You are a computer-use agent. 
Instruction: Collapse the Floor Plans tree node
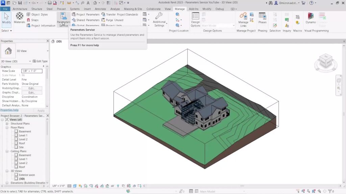click(x=7, y=128)
